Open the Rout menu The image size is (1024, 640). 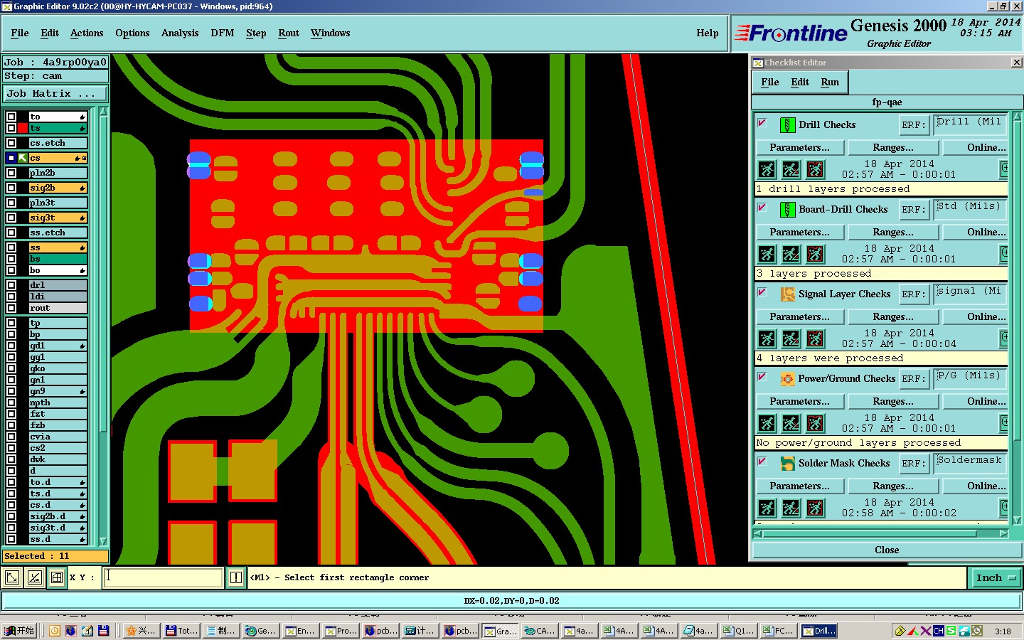point(289,33)
